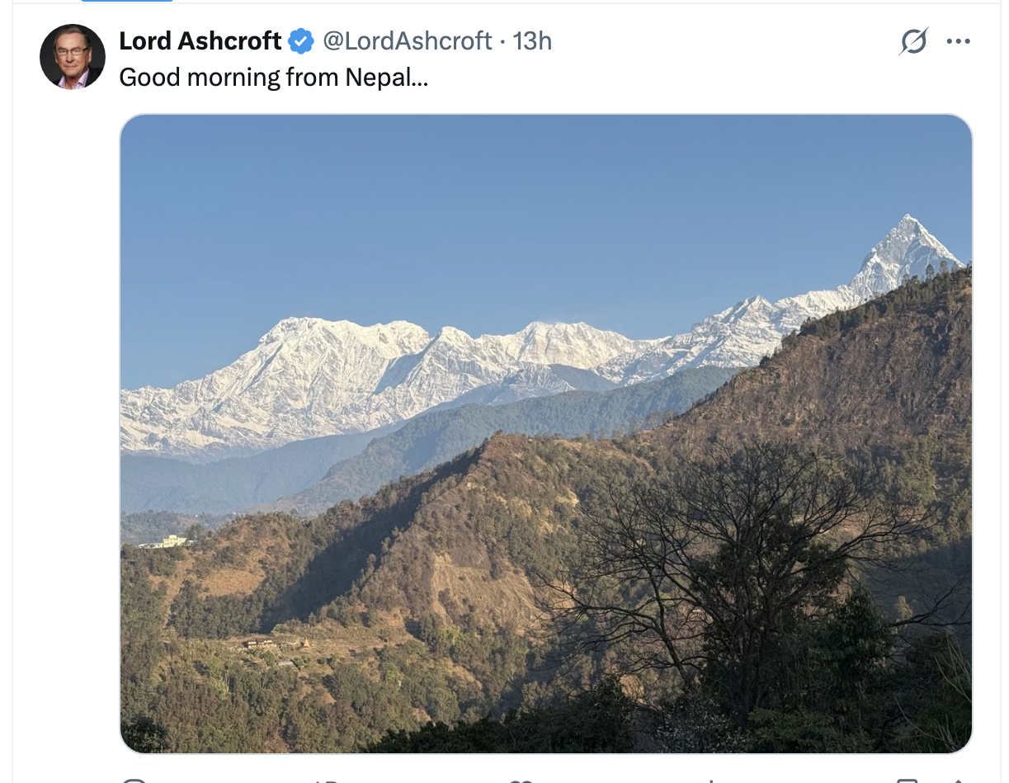Screen dimensions: 1009x783
Task: Open the @LordAshcroft handle link
Action: [407, 40]
